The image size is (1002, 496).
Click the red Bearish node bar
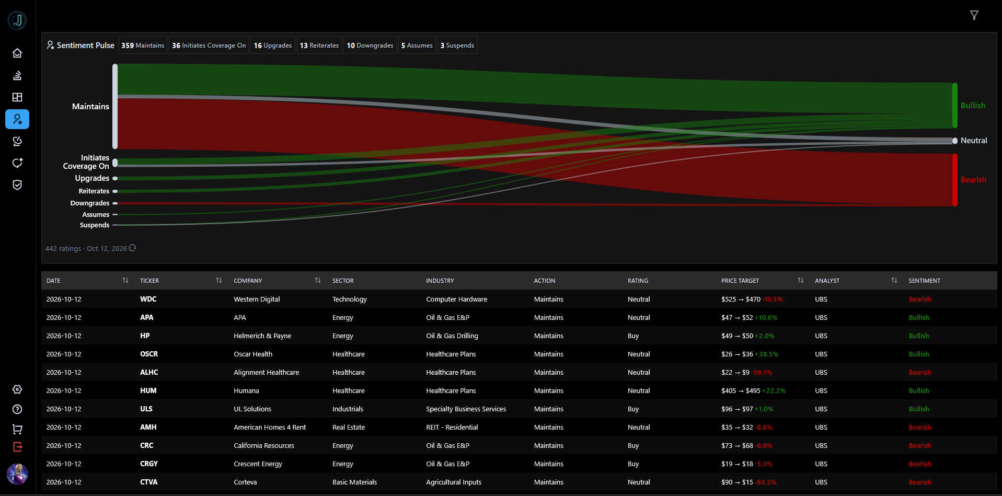(x=955, y=180)
